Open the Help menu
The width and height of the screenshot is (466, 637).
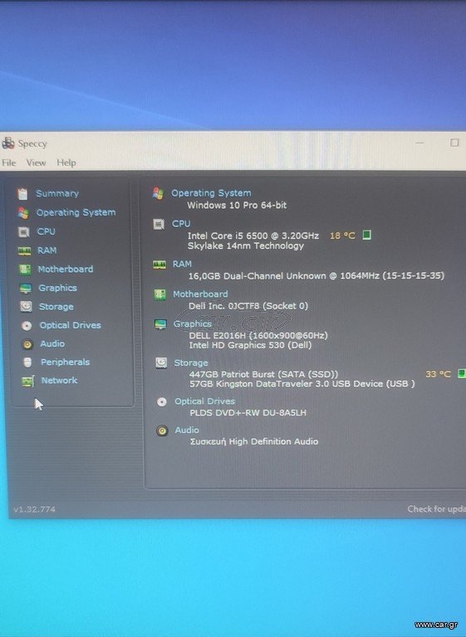point(66,163)
